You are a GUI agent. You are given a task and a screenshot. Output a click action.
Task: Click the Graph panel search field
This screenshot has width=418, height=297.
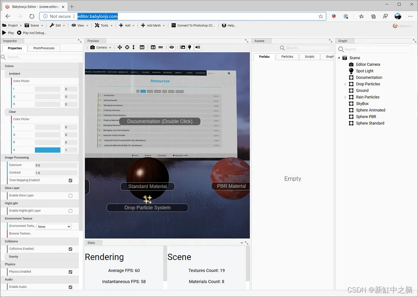(375, 49)
